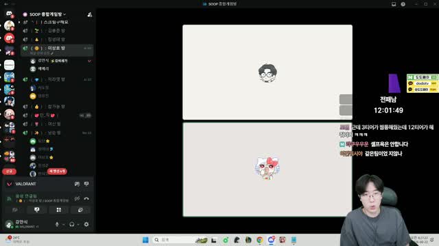This screenshot has height=246, width=439.
Task: Open user settings gear icon
Action: click(x=86, y=224)
